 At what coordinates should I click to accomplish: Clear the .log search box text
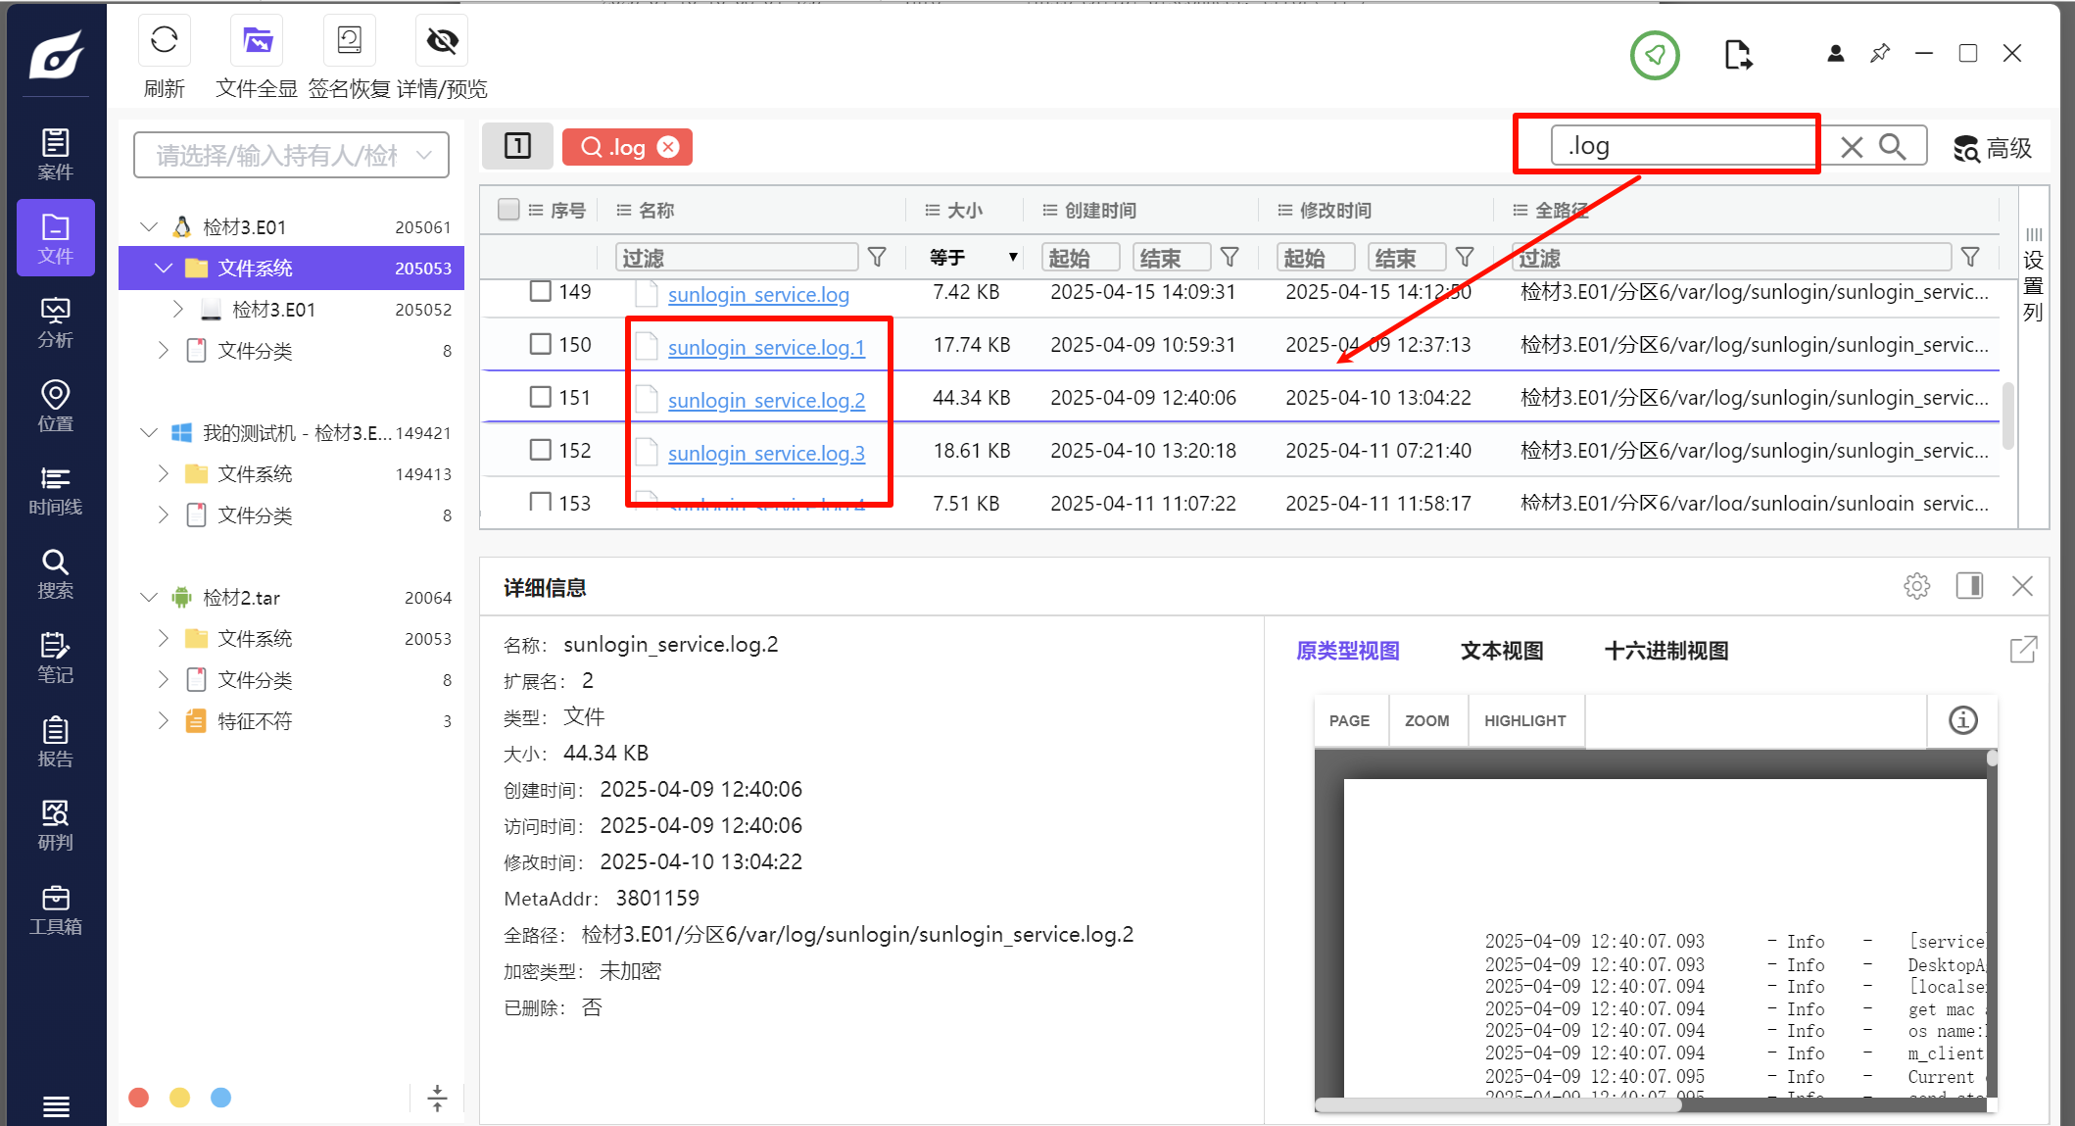pyautogui.click(x=1852, y=147)
